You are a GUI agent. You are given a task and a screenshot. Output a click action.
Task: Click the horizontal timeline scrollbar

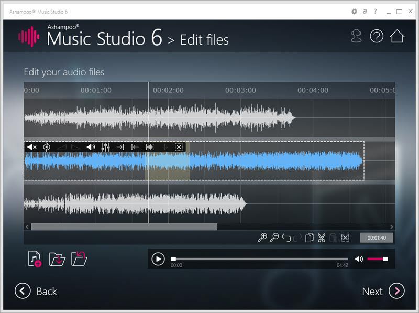pos(209,227)
